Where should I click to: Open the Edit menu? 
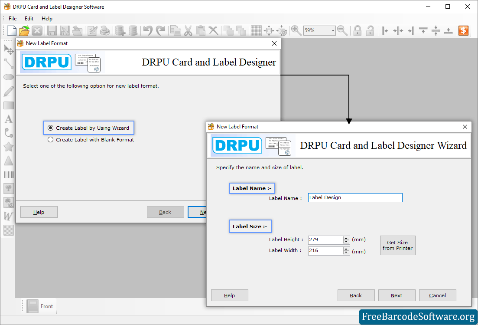click(29, 19)
